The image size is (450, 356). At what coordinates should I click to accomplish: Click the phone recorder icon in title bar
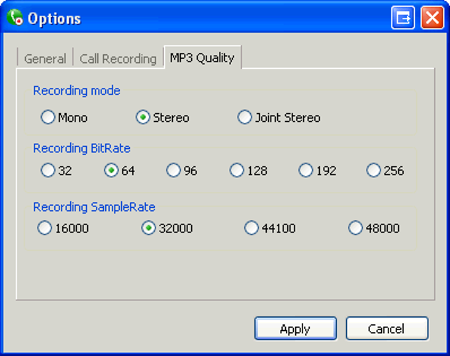[15, 17]
